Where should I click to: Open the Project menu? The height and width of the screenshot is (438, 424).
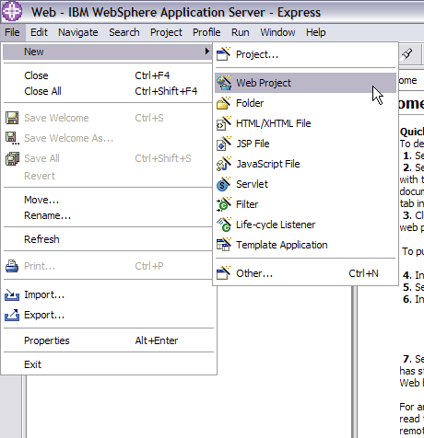tap(166, 32)
